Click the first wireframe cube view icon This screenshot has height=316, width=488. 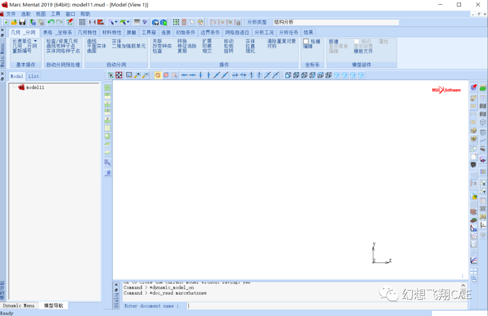pos(288,75)
